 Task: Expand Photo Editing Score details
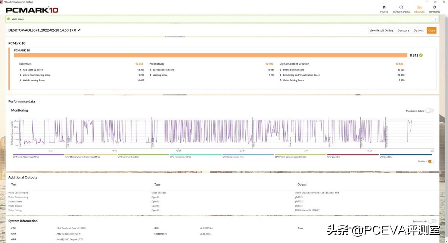click(x=281, y=70)
